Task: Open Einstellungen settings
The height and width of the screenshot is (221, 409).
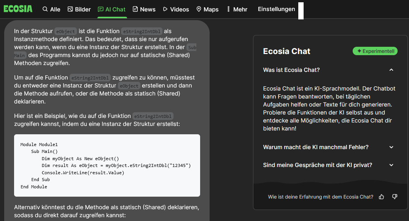Action: (x=277, y=9)
